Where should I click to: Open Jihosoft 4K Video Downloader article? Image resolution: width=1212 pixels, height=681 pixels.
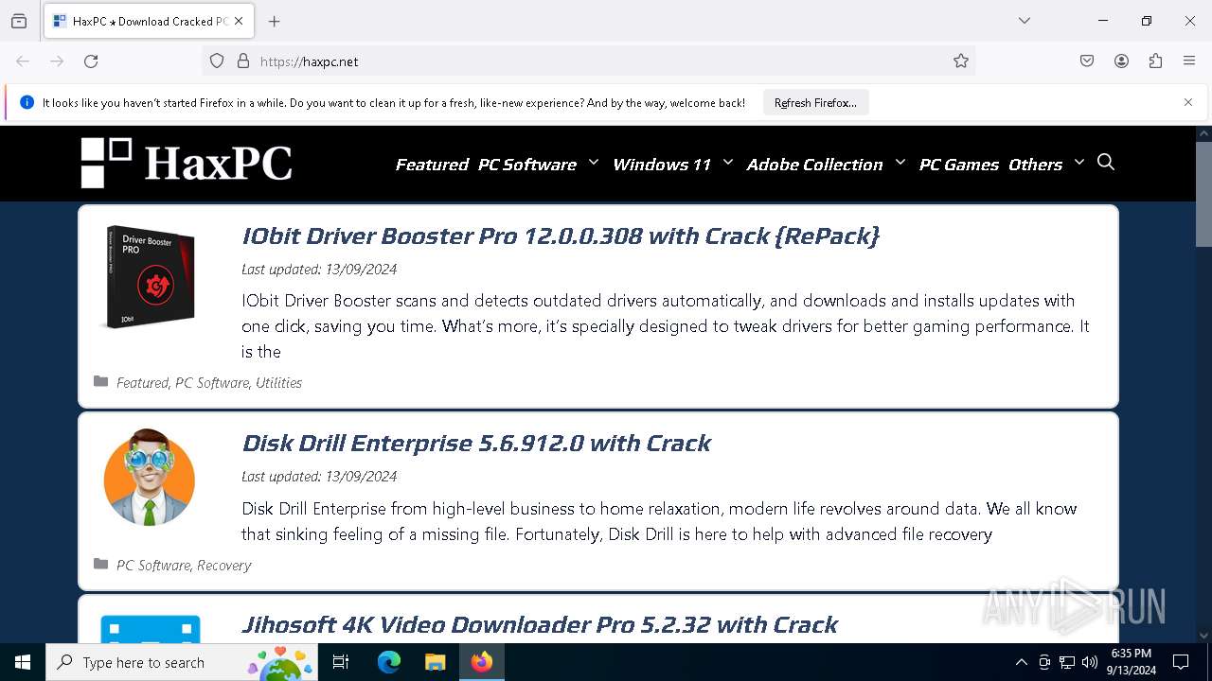point(540,624)
